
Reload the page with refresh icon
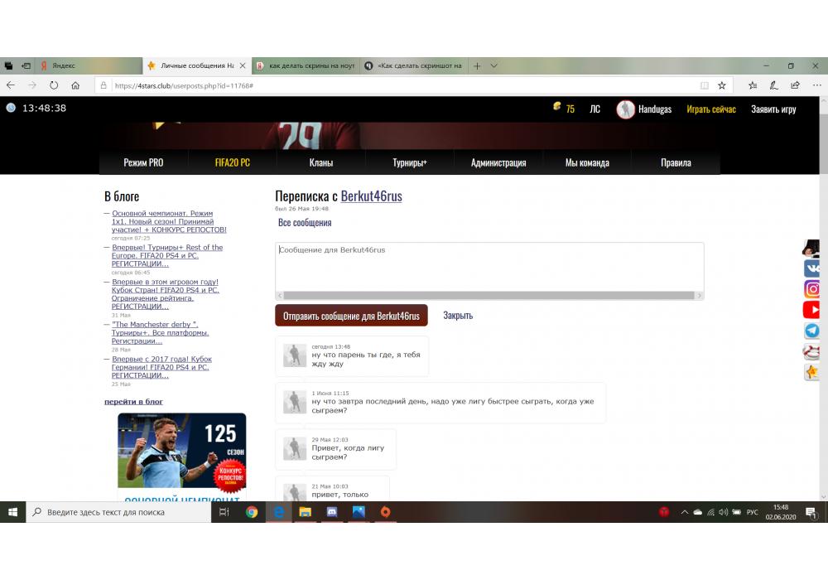point(53,85)
